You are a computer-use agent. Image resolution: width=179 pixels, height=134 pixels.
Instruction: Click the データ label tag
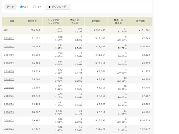(x=10, y=7)
